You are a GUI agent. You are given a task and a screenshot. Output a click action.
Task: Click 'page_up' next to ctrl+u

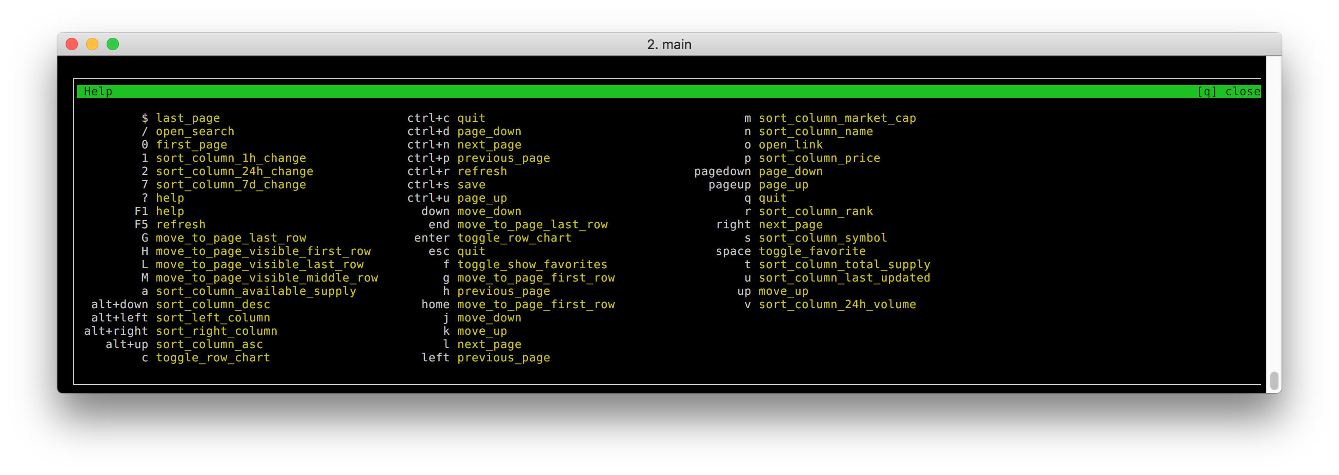pyautogui.click(x=482, y=198)
